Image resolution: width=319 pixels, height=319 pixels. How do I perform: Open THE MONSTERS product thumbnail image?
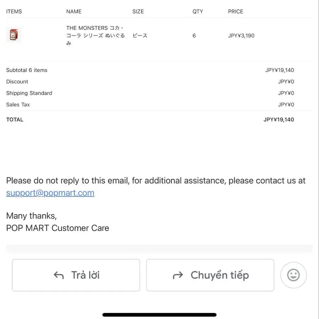click(13, 35)
